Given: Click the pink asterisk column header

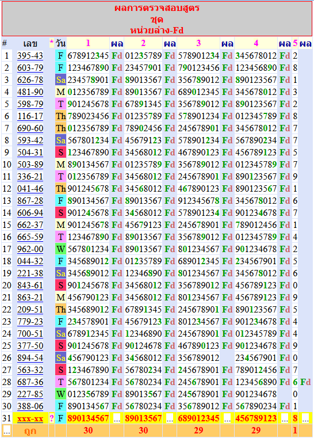Looking at the screenshot, I should 52,43.
